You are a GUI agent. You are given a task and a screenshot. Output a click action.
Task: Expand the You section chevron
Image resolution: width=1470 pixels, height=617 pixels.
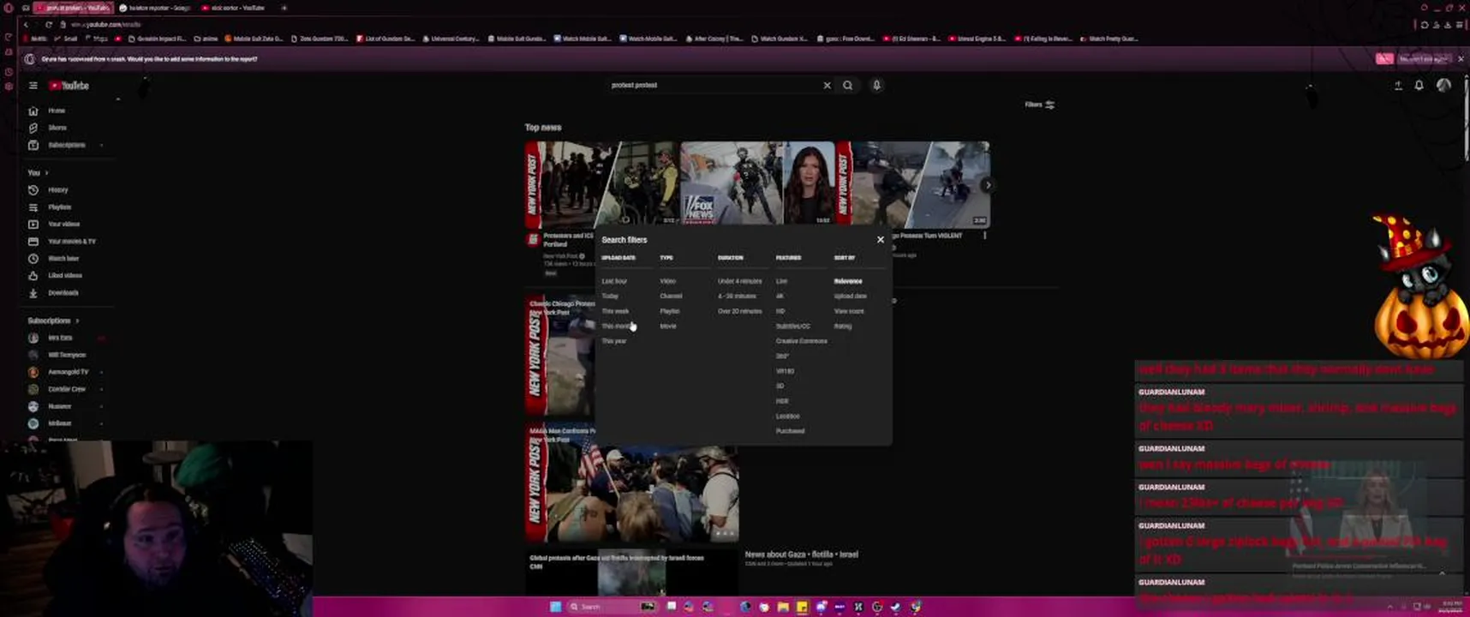click(46, 173)
